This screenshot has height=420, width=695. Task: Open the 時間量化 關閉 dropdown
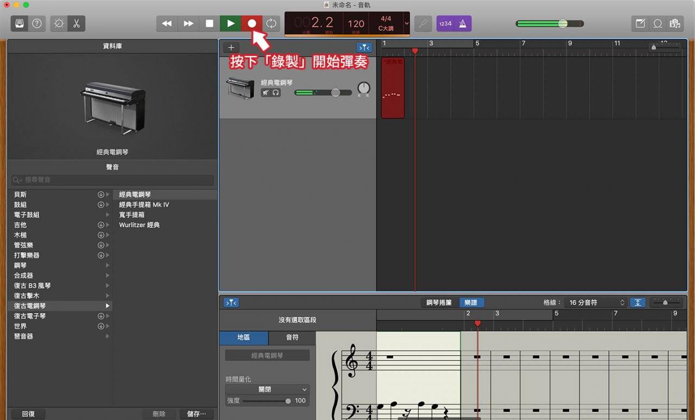point(267,390)
